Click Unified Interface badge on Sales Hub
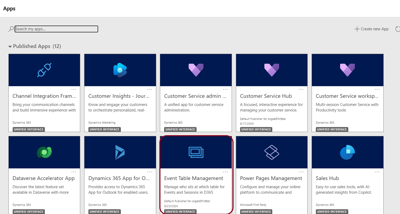Image resolution: width=400 pixels, height=214 pixels. pos(332,212)
